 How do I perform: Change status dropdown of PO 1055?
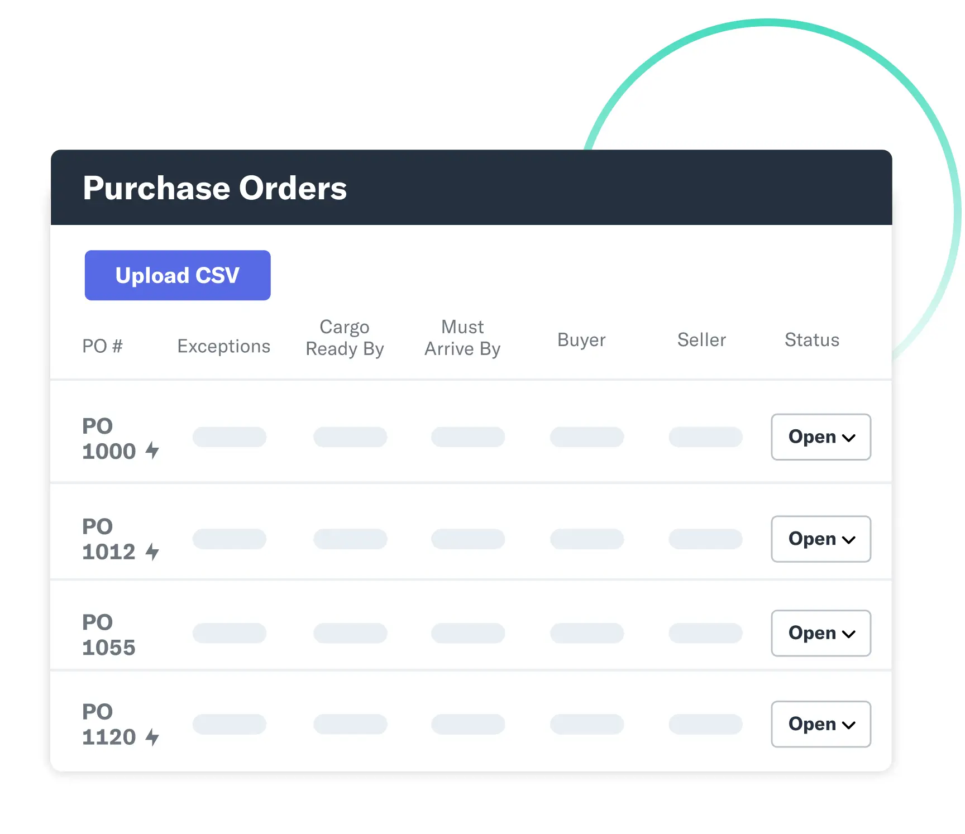(821, 633)
